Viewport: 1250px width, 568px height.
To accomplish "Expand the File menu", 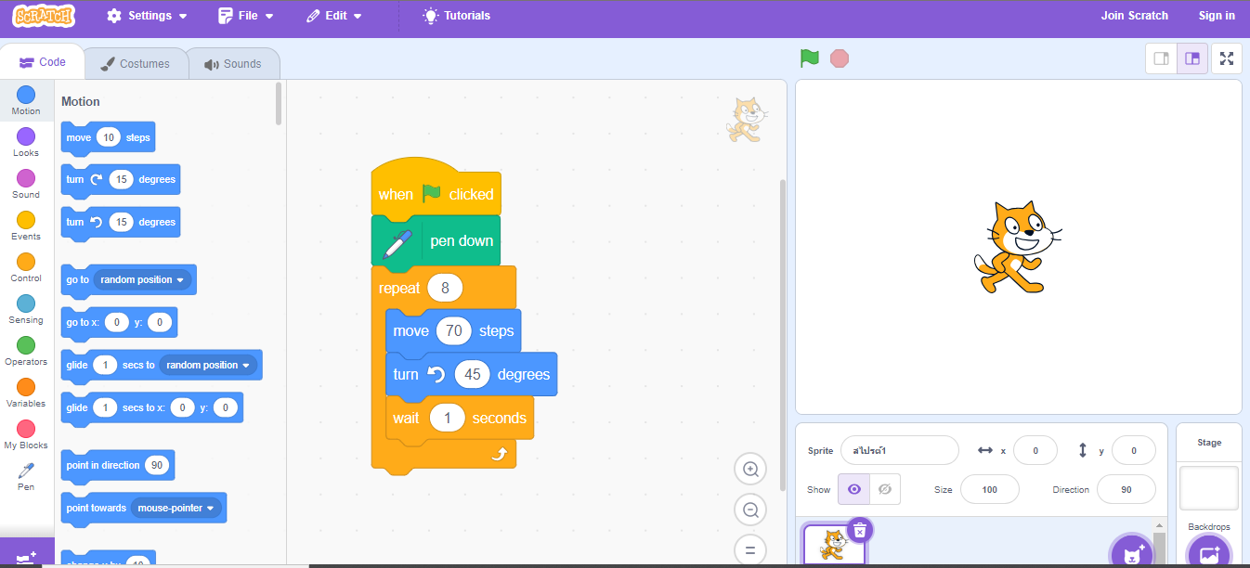I will pyautogui.click(x=246, y=16).
